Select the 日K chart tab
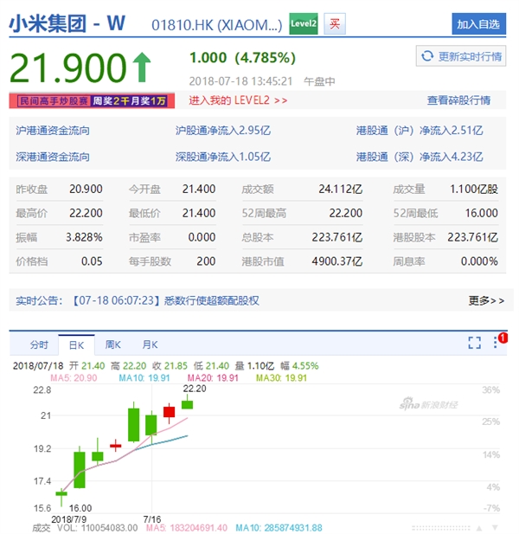The image size is (519, 534). pos(77,345)
